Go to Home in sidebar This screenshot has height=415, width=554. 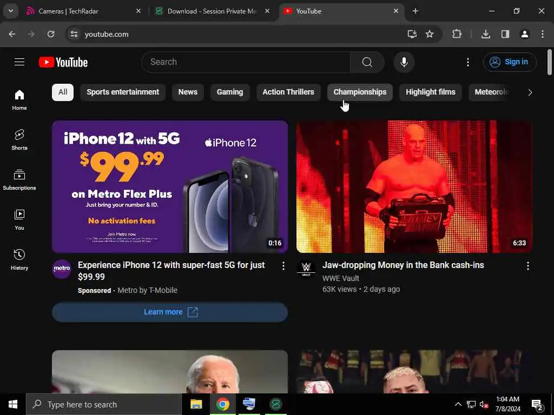click(19, 100)
